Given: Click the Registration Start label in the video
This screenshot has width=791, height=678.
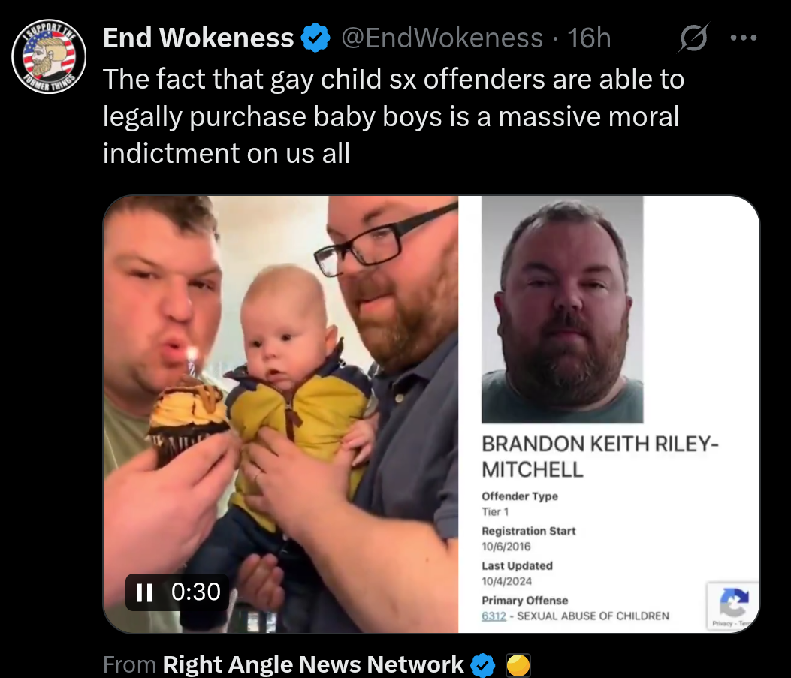Looking at the screenshot, I should click(528, 531).
